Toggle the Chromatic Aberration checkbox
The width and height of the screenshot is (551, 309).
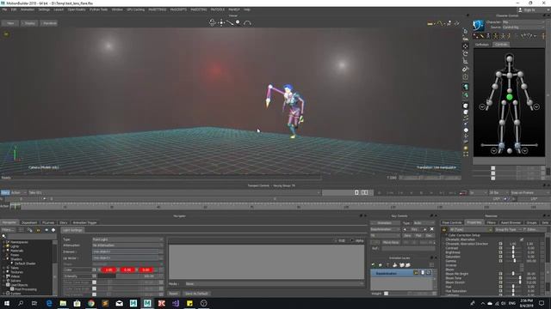coord(522,239)
